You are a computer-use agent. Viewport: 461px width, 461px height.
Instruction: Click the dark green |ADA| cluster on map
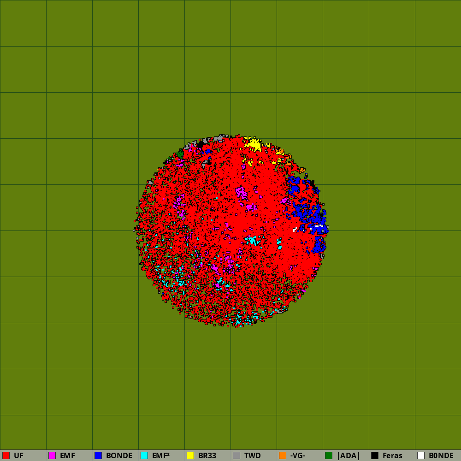click(180, 154)
